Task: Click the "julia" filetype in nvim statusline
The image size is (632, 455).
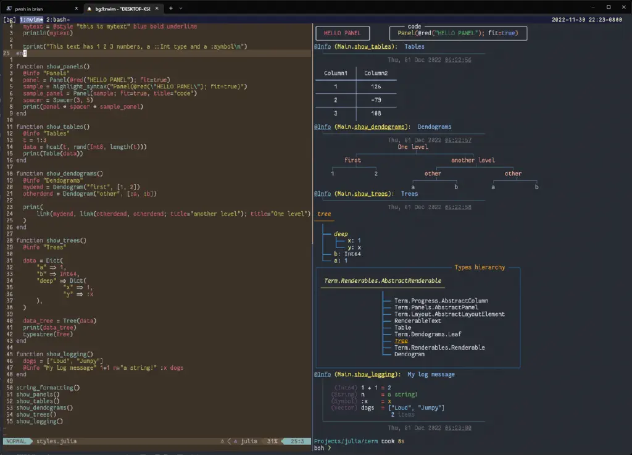Action: pos(249,441)
